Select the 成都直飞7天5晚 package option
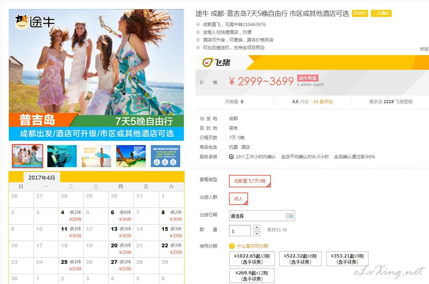 click(x=250, y=181)
